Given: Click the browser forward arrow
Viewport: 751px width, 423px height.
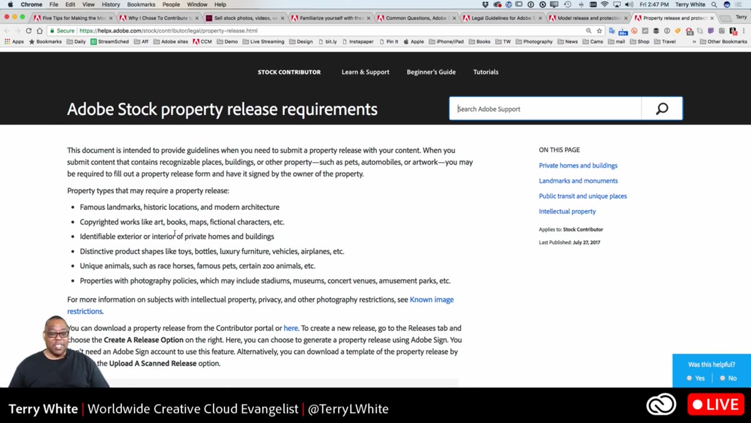Looking at the screenshot, I should (18, 31).
